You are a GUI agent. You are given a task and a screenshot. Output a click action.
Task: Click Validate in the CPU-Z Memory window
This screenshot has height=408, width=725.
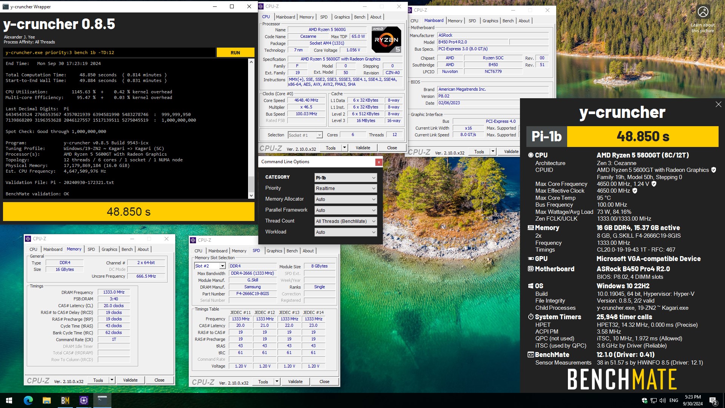(130, 380)
